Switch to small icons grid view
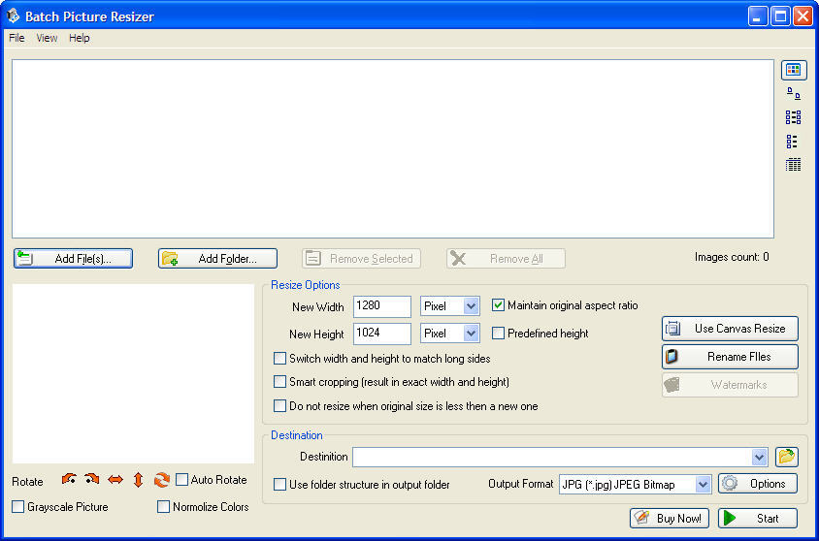This screenshot has width=819, height=541. pyautogui.click(x=794, y=117)
